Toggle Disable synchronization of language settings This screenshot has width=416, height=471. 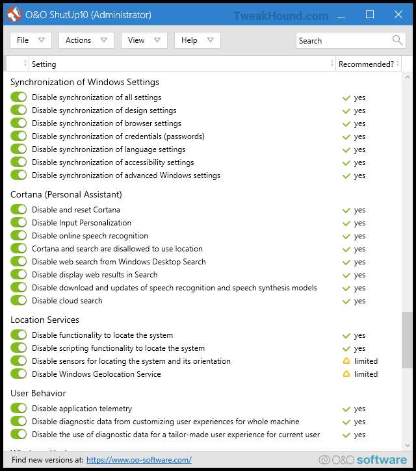(19, 149)
